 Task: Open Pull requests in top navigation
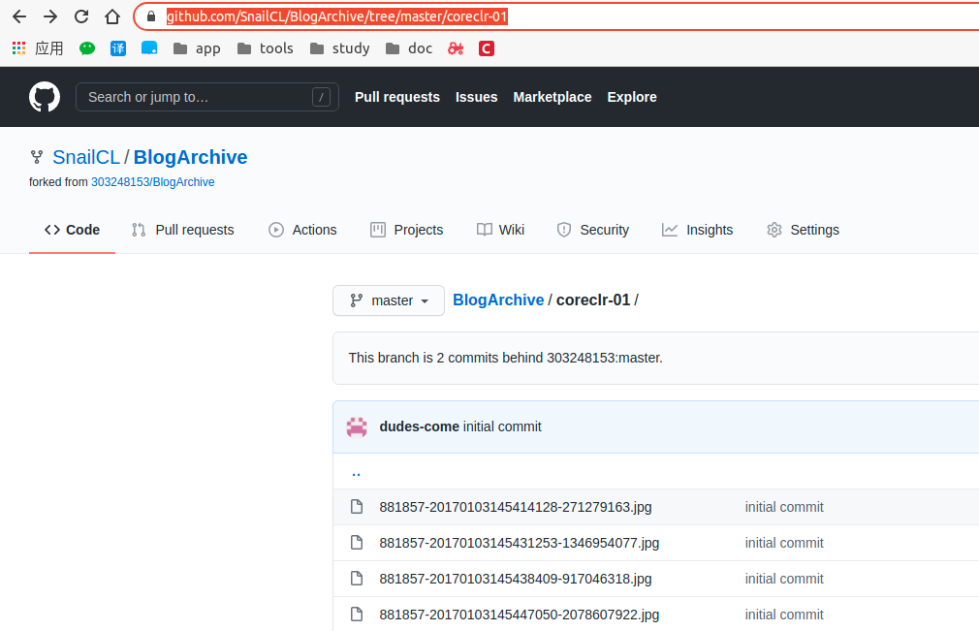coord(397,97)
